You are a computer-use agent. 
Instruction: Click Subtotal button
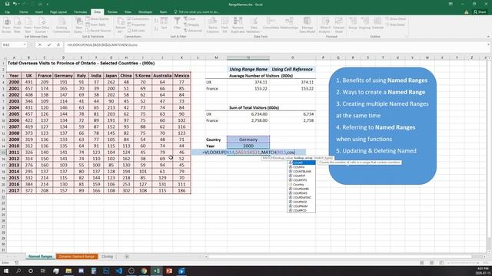(x=377, y=24)
